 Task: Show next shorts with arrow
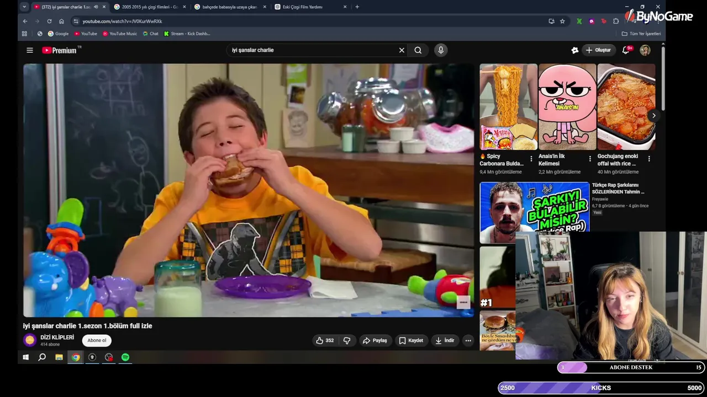(653, 116)
